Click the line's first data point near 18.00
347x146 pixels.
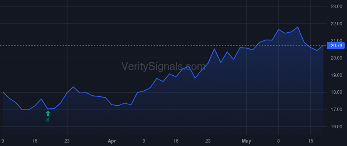pyautogui.click(x=3, y=92)
